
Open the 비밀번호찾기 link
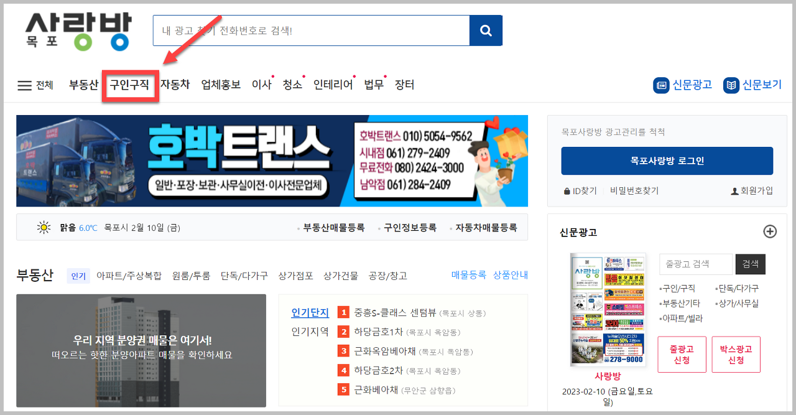point(634,191)
